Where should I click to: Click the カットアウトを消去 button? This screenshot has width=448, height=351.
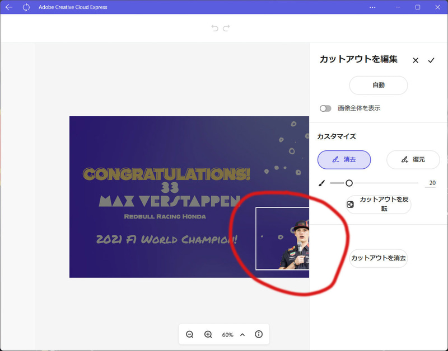point(379,258)
